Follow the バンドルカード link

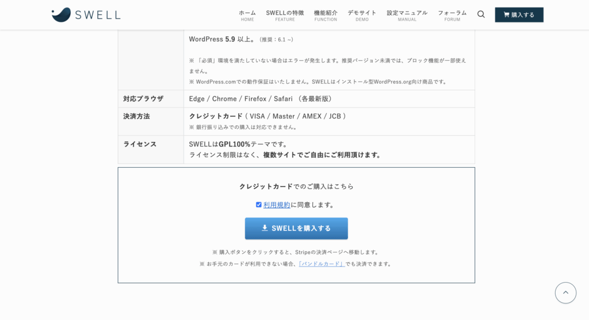[322, 264]
